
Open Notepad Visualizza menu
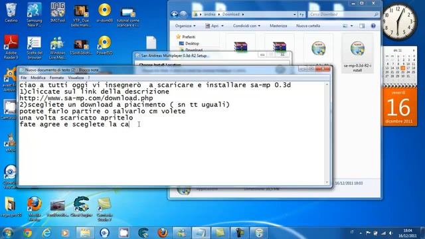[76, 78]
